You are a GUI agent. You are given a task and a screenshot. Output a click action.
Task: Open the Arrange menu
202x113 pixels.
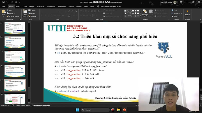[145, 13]
